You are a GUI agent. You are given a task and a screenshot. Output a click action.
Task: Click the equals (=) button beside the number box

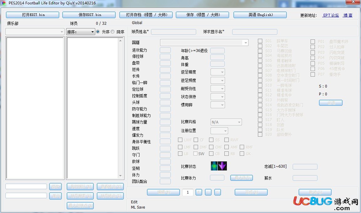pyautogui.click(x=217, y=192)
